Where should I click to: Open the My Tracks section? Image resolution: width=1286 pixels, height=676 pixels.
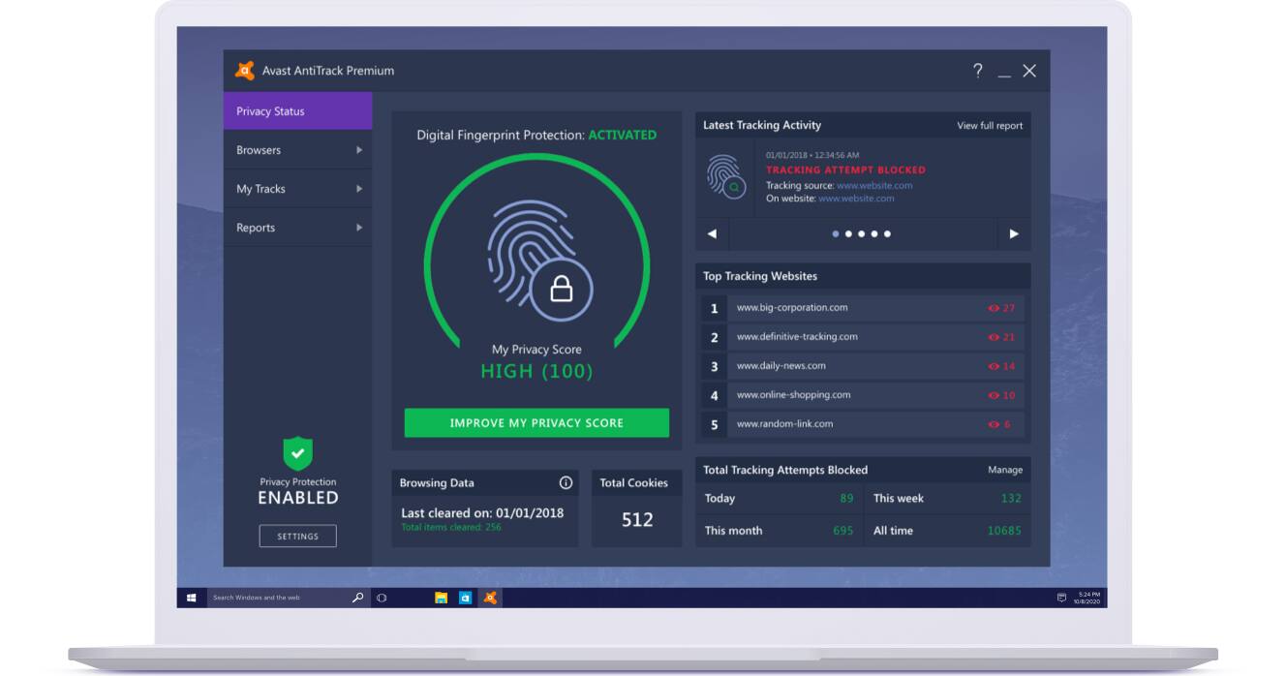(x=297, y=189)
